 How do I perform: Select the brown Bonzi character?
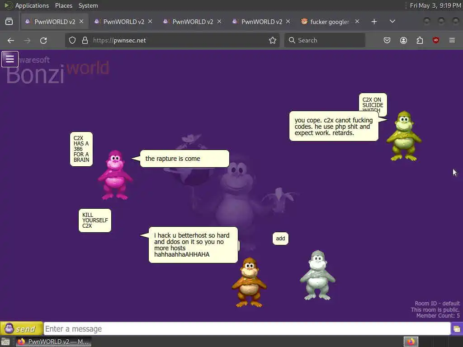point(249,282)
